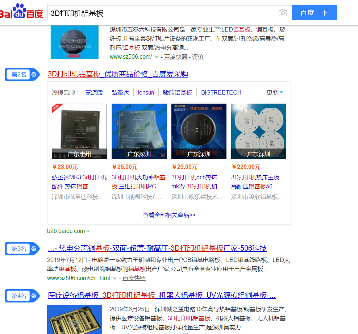Open the sz506 round board thumbnail

click(x=75, y=42)
